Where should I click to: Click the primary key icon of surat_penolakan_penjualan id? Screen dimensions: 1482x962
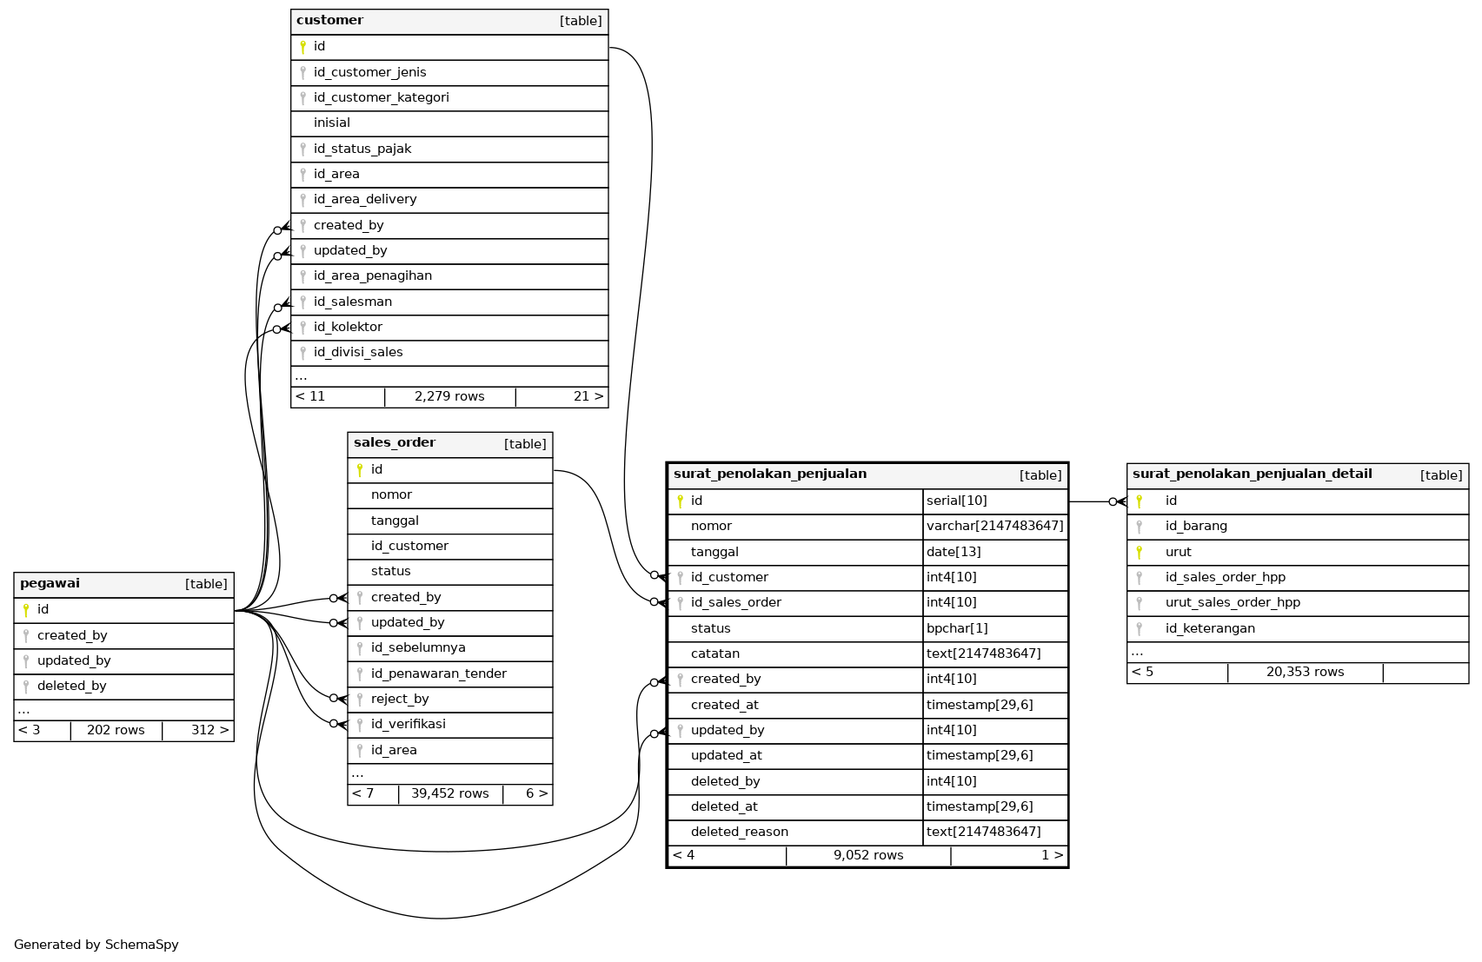click(x=680, y=501)
